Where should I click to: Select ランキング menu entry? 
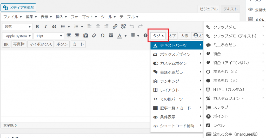click(177, 81)
